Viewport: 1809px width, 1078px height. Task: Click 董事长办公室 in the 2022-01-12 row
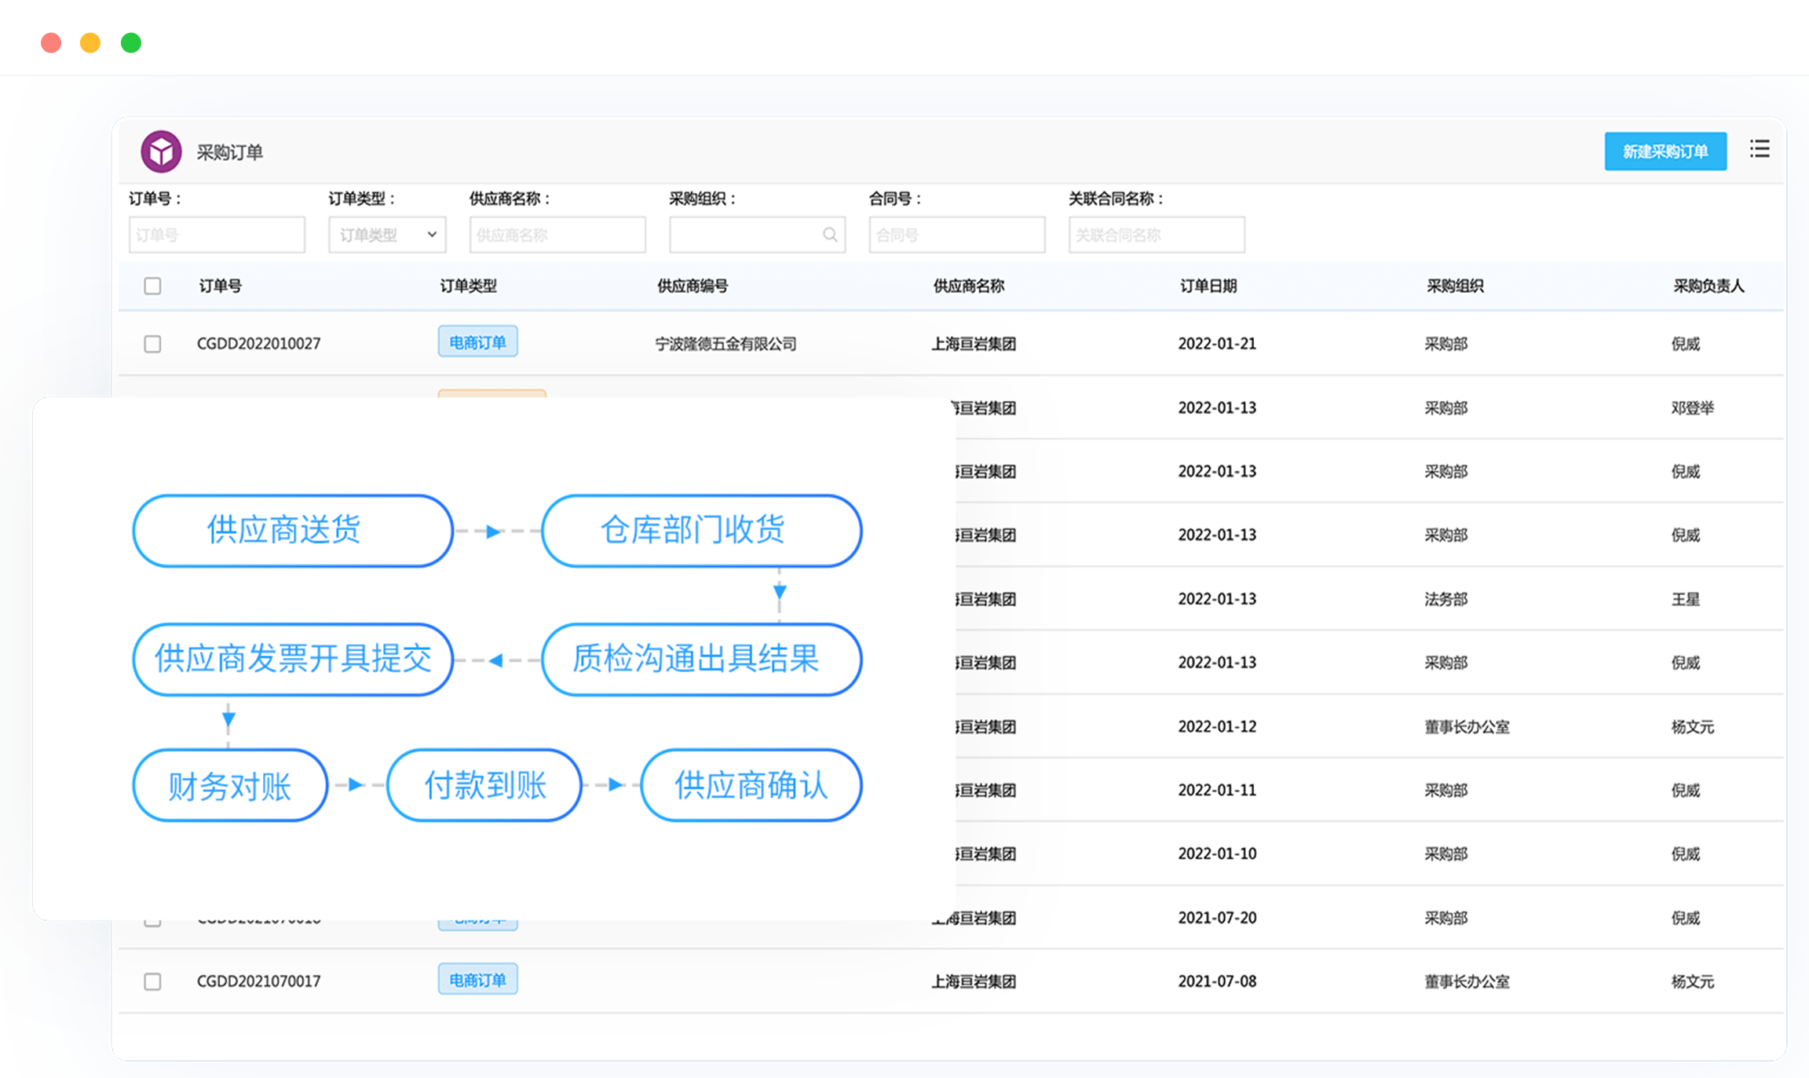click(1467, 727)
